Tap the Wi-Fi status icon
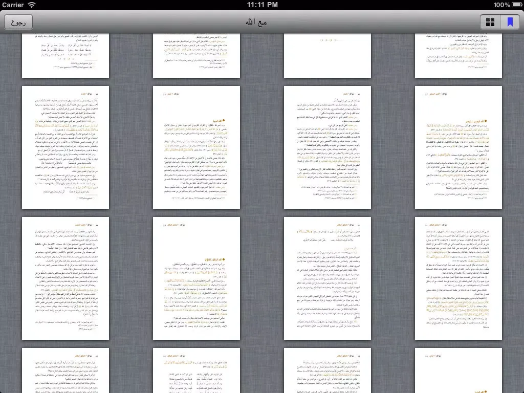Image resolution: width=524 pixels, height=393 pixels. [x=32, y=5]
